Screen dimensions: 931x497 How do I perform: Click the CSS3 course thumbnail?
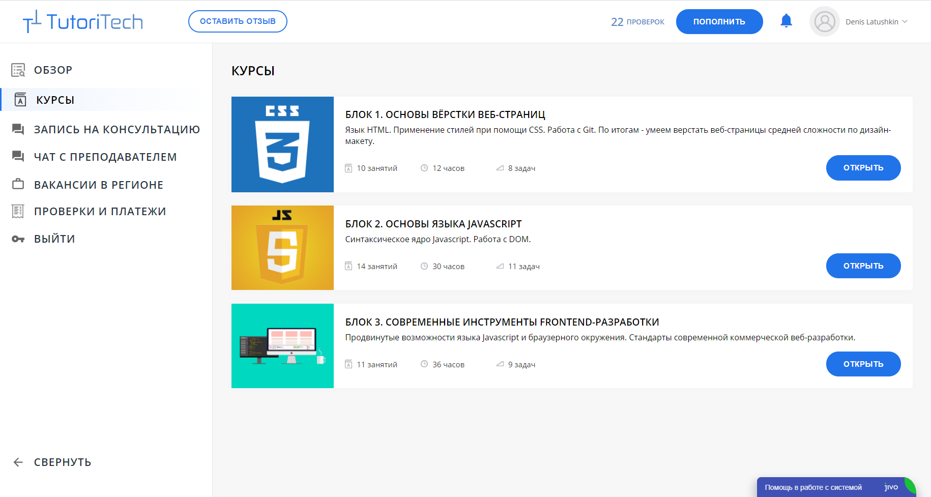coord(282,144)
